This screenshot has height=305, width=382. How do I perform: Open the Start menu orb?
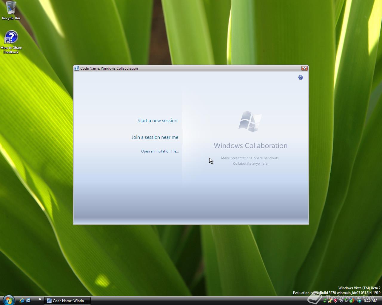[x=8, y=300]
